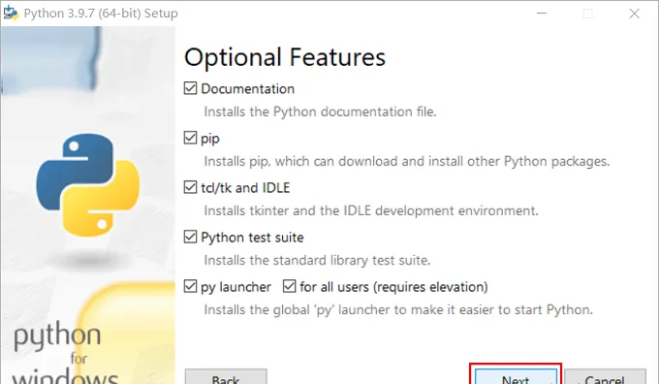Image resolution: width=659 pixels, height=384 pixels.
Task: Click the Next button
Action: click(516, 376)
